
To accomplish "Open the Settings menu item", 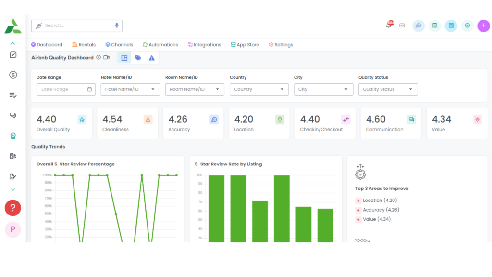I will click(x=281, y=45).
